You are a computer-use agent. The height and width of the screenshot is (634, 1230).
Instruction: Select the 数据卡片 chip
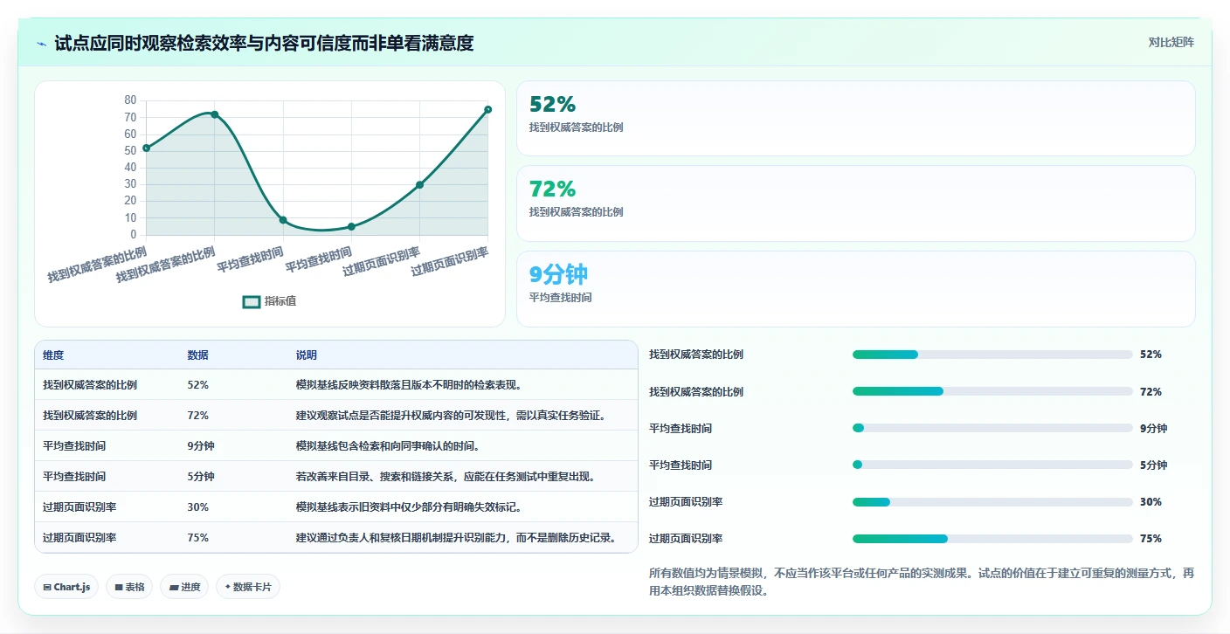click(x=248, y=587)
